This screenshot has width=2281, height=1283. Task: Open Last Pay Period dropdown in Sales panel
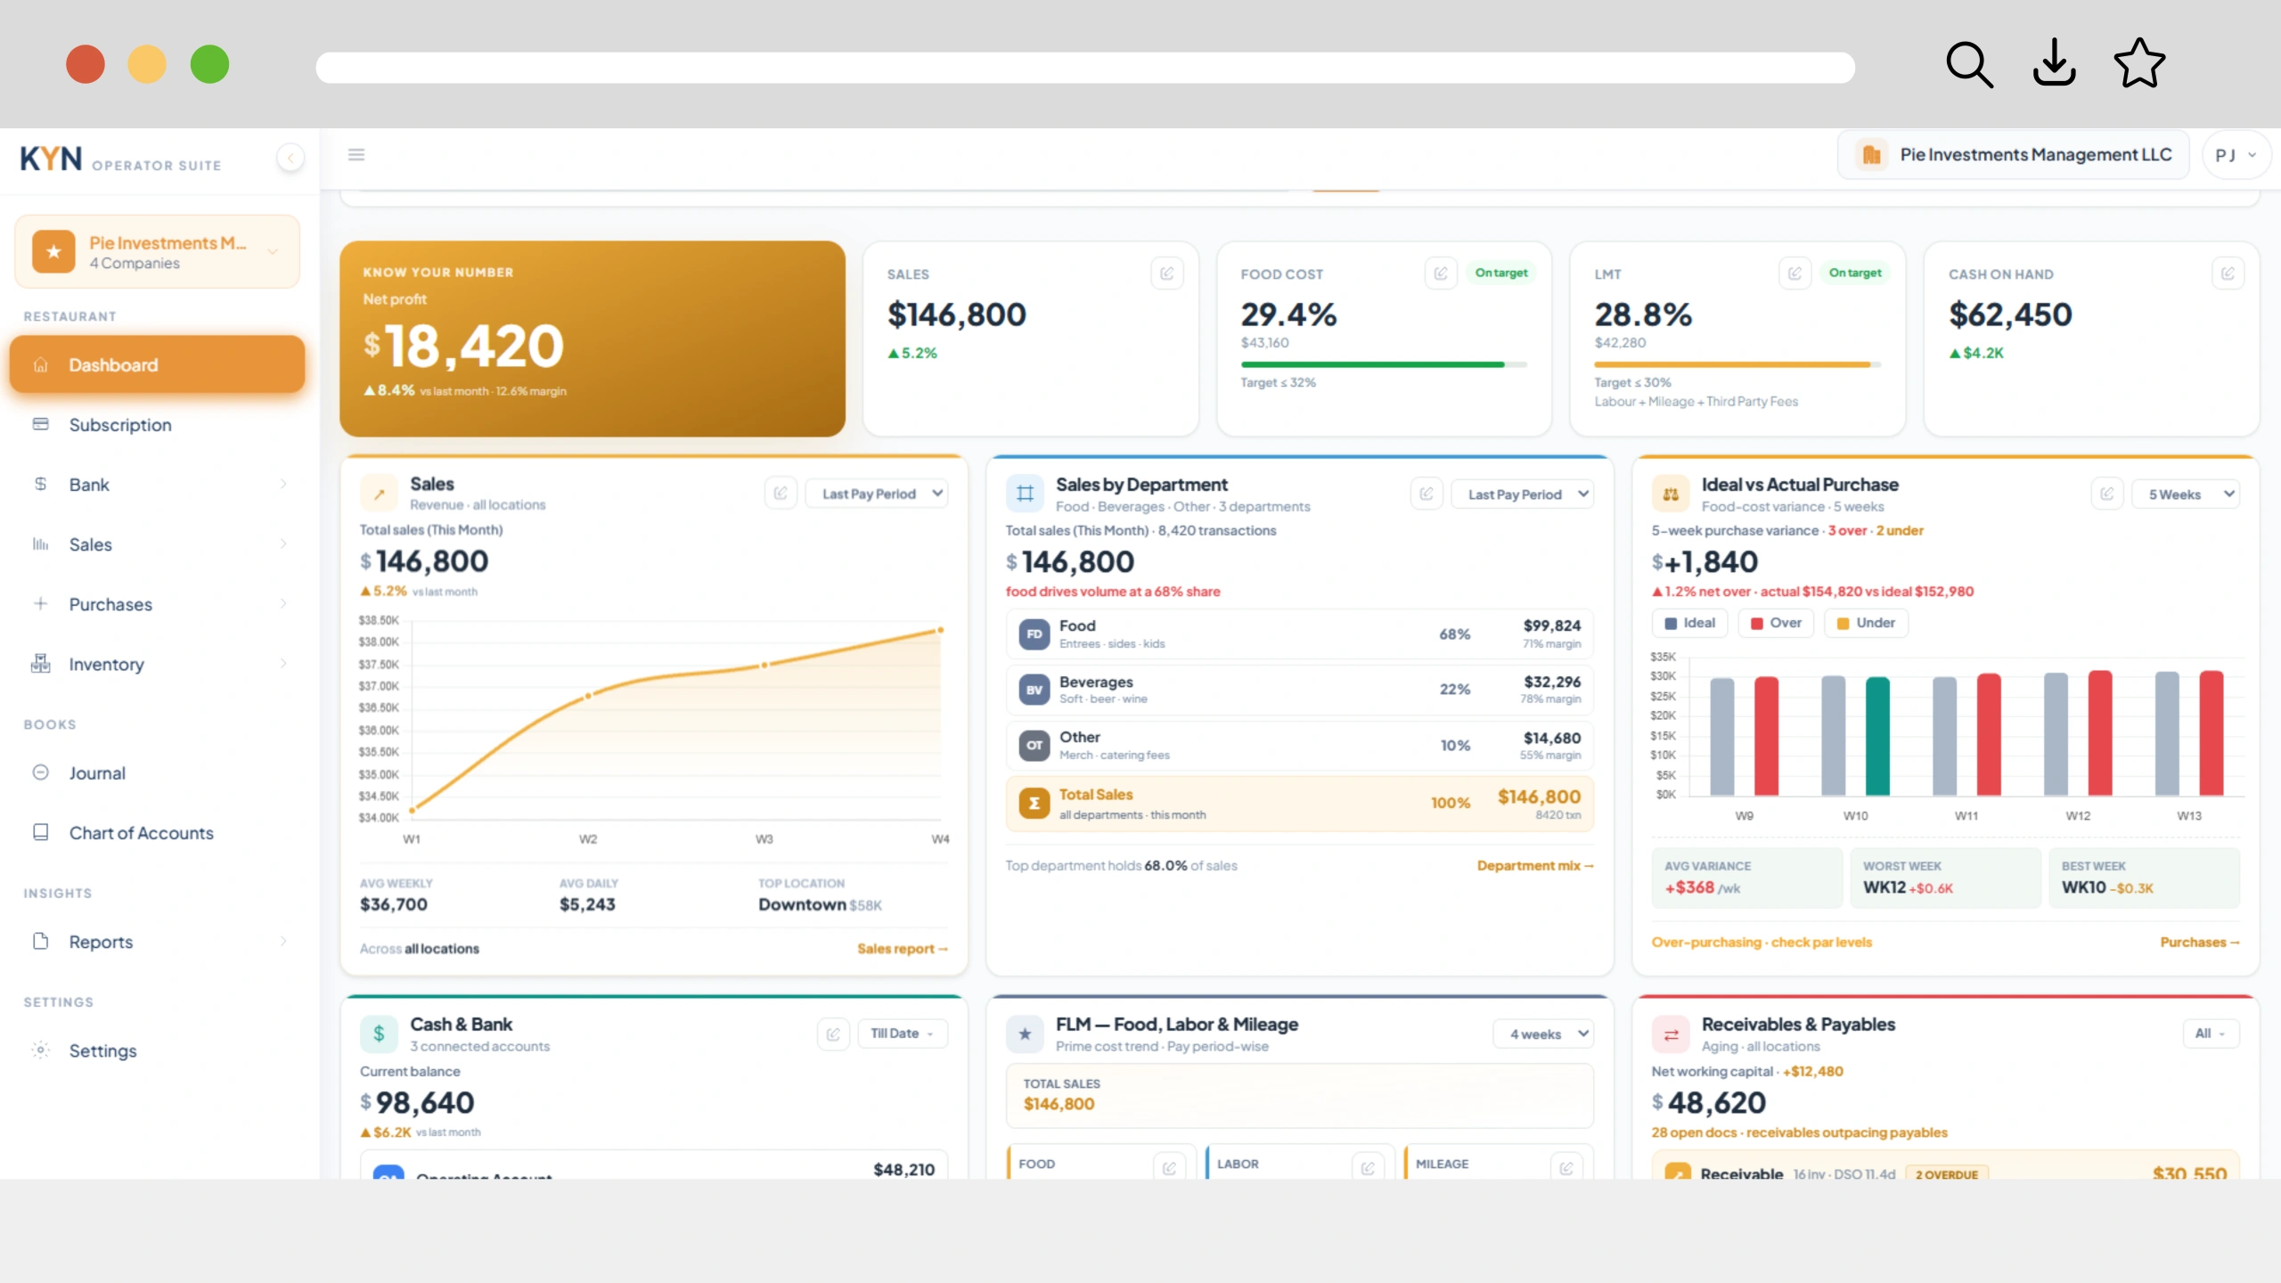click(x=876, y=494)
